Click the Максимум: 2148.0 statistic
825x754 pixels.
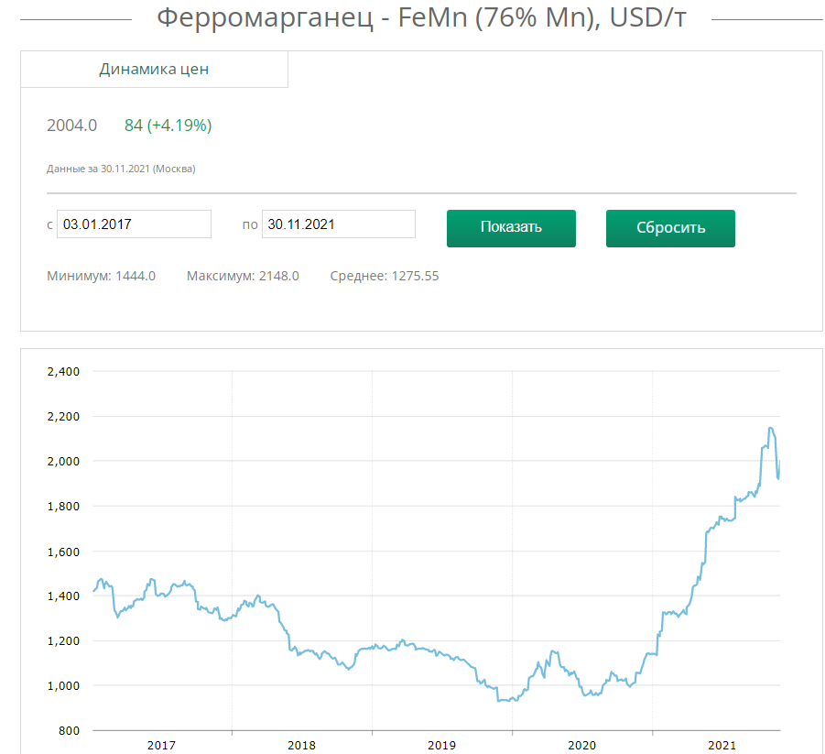pyautogui.click(x=243, y=276)
